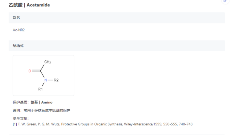This screenshot has height=136, width=231.
Task: Click the N–R2 bond line
Action: (x=50, y=80)
